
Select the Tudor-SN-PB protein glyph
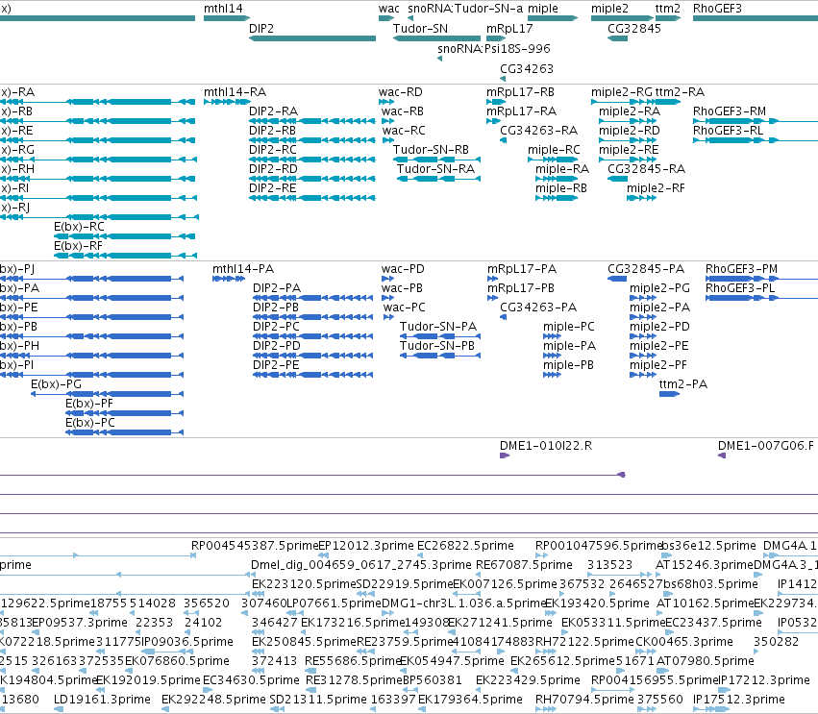(440, 356)
